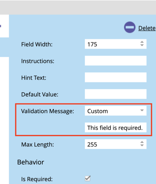Click the 'Field Width:' label
Screen dimensions: 156x184
[37, 44]
